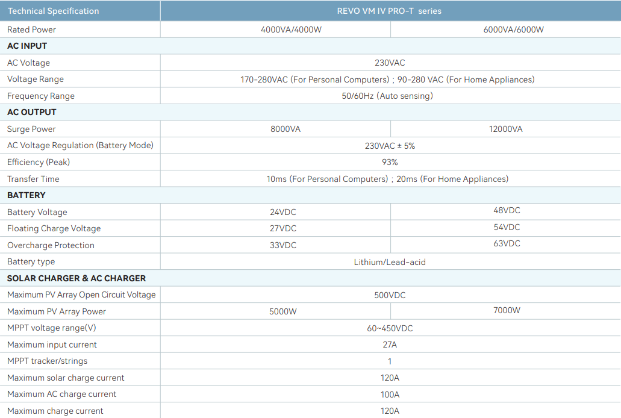The height and width of the screenshot is (418, 621).
Task: Click 'Maximum PV Array Open Circuit Voltage' label
Action: pyautogui.click(x=81, y=295)
